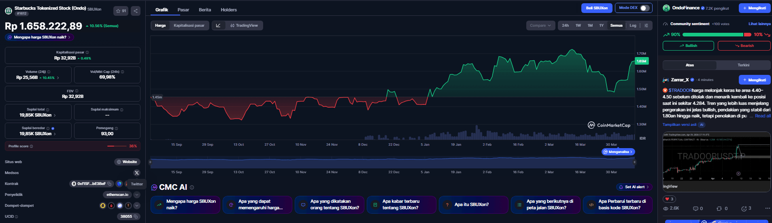Select the 24h time range
The width and height of the screenshot is (772, 223).
[x=565, y=25]
